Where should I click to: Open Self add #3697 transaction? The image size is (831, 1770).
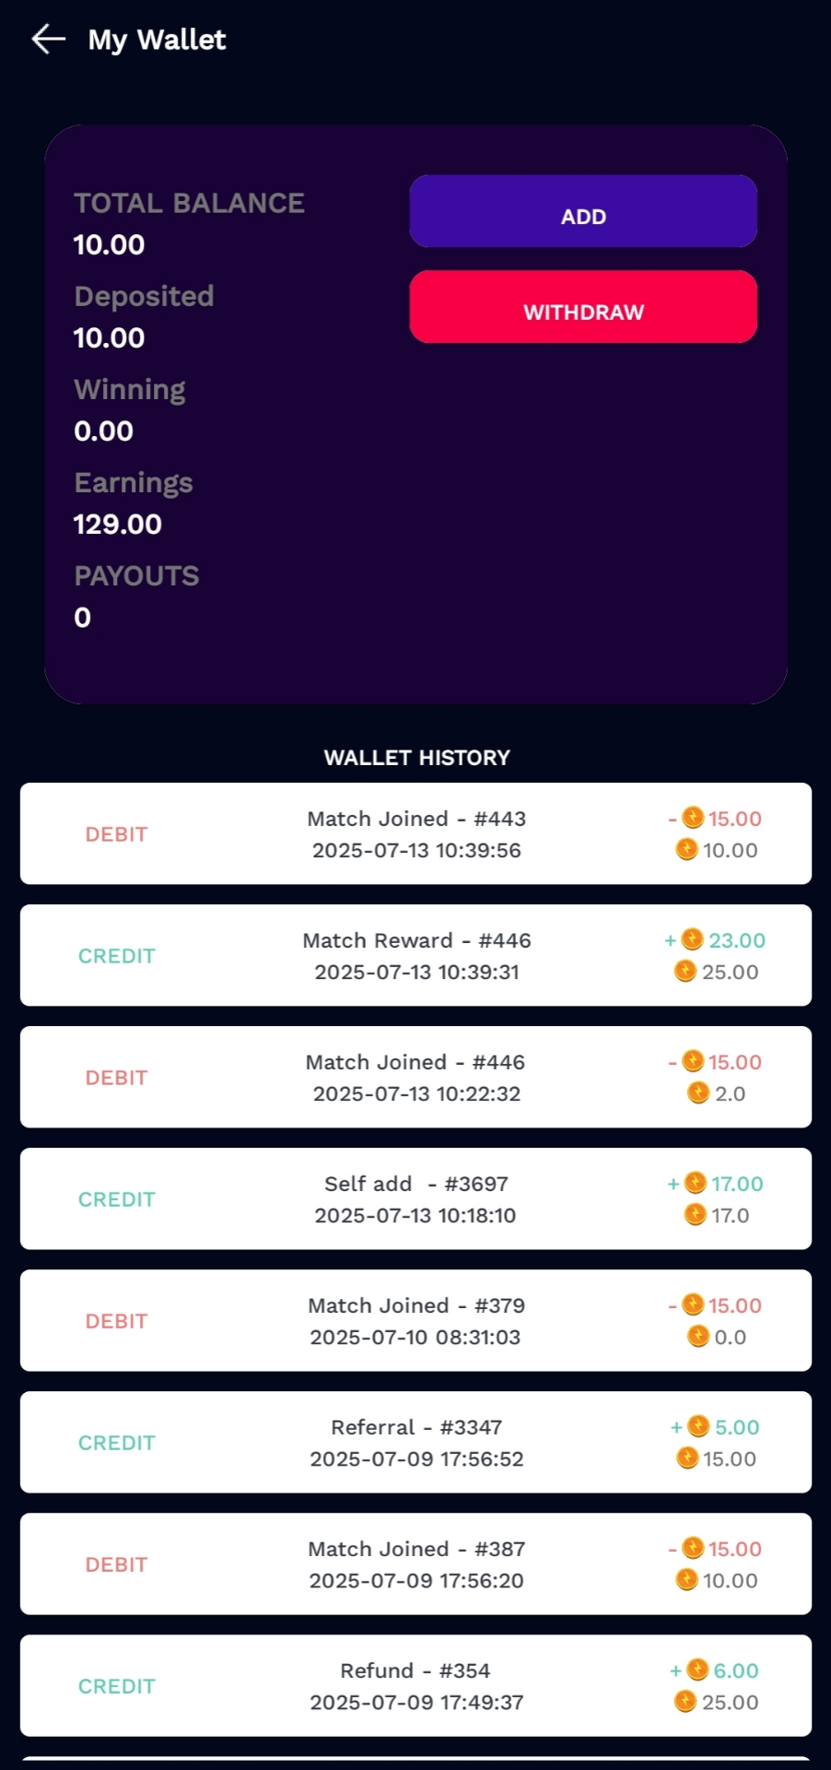click(415, 1198)
